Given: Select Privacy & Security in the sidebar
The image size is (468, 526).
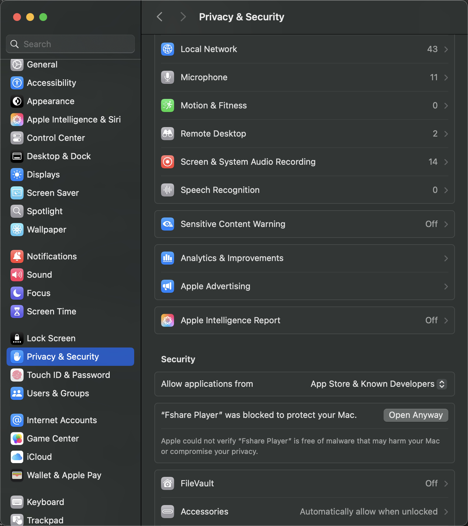Looking at the screenshot, I should click(x=70, y=357).
